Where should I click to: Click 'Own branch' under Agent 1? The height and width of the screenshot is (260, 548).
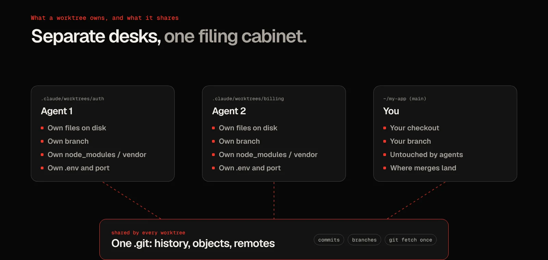[68, 141]
